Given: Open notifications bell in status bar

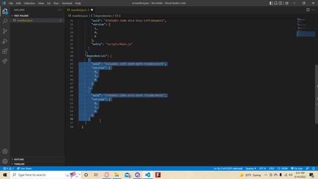Looking at the screenshot, I should coord(314,169).
